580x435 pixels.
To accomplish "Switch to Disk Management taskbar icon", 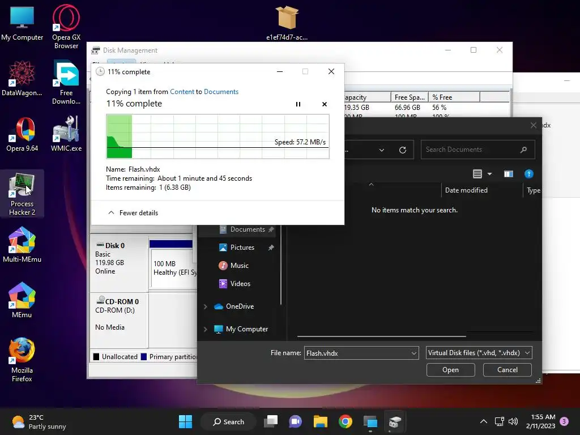I will click(x=395, y=421).
